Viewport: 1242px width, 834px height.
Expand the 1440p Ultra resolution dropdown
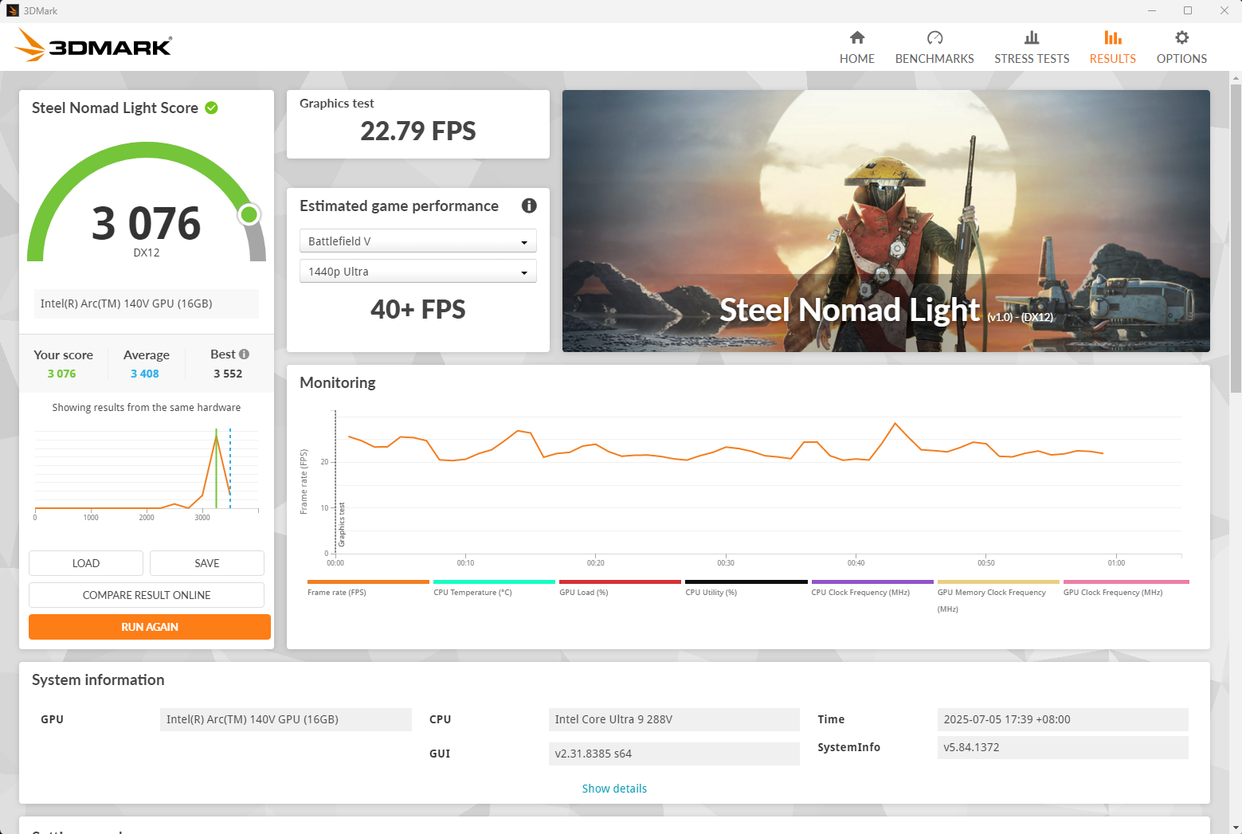[417, 271]
